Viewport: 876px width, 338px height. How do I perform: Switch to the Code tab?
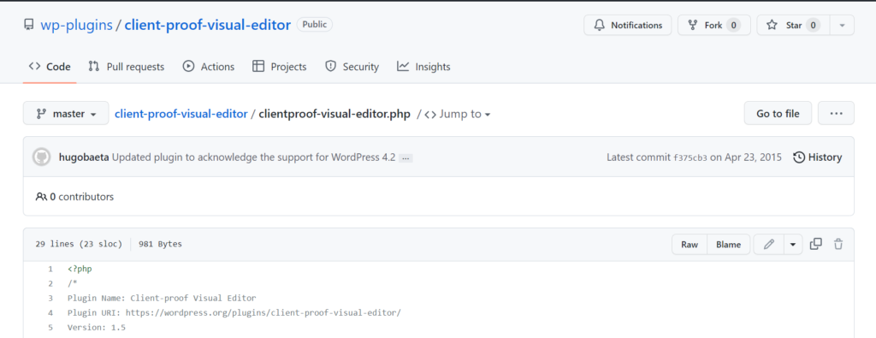coord(50,67)
